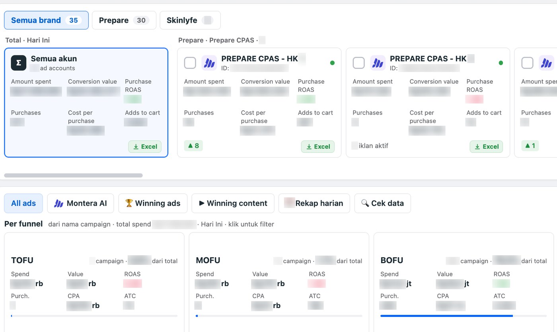
Task: Click the trophy icon beside Winning ads
Action: (x=129, y=203)
